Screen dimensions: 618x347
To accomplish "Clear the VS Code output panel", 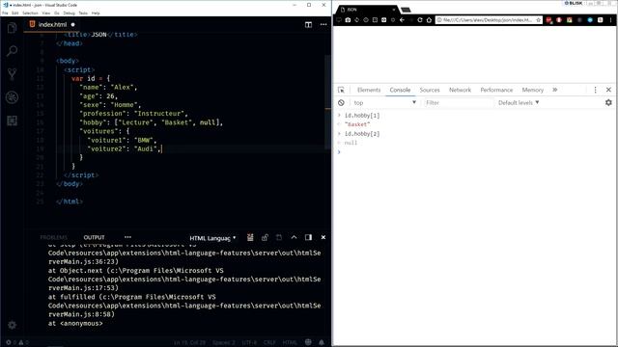I will (250, 237).
